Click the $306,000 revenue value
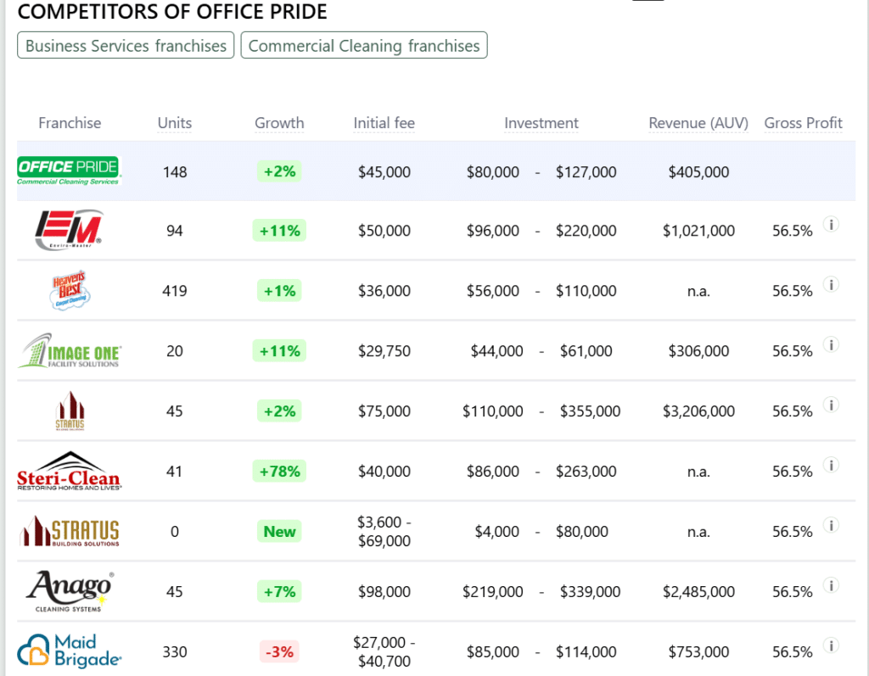This screenshot has height=676, width=869. [x=698, y=351]
